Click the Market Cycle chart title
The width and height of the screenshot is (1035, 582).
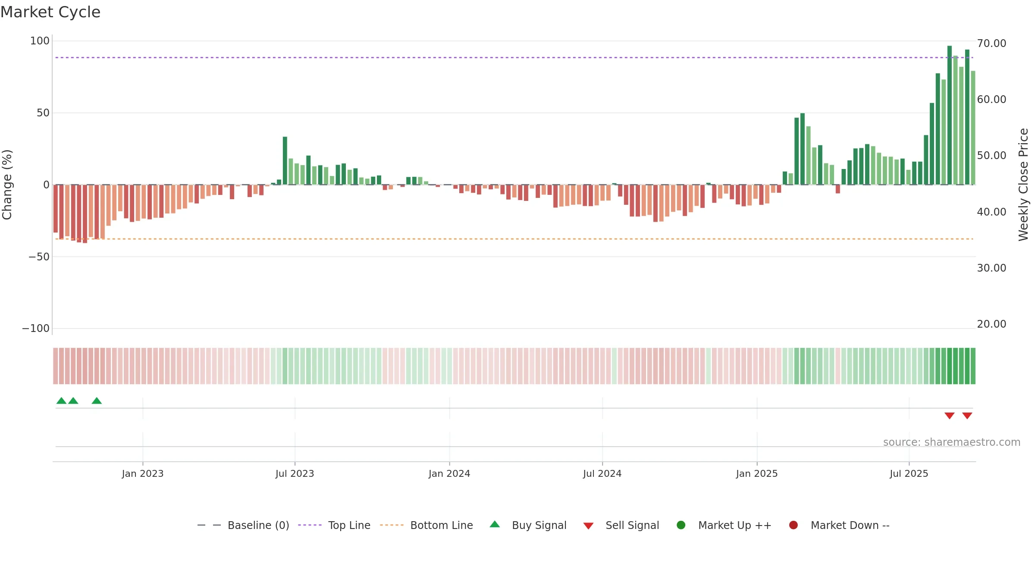click(x=50, y=12)
